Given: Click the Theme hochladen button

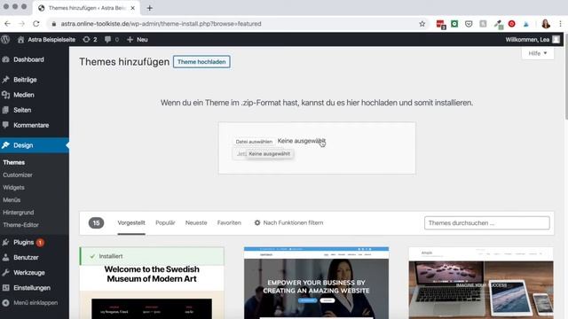Looking at the screenshot, I should tap(201, 62).
